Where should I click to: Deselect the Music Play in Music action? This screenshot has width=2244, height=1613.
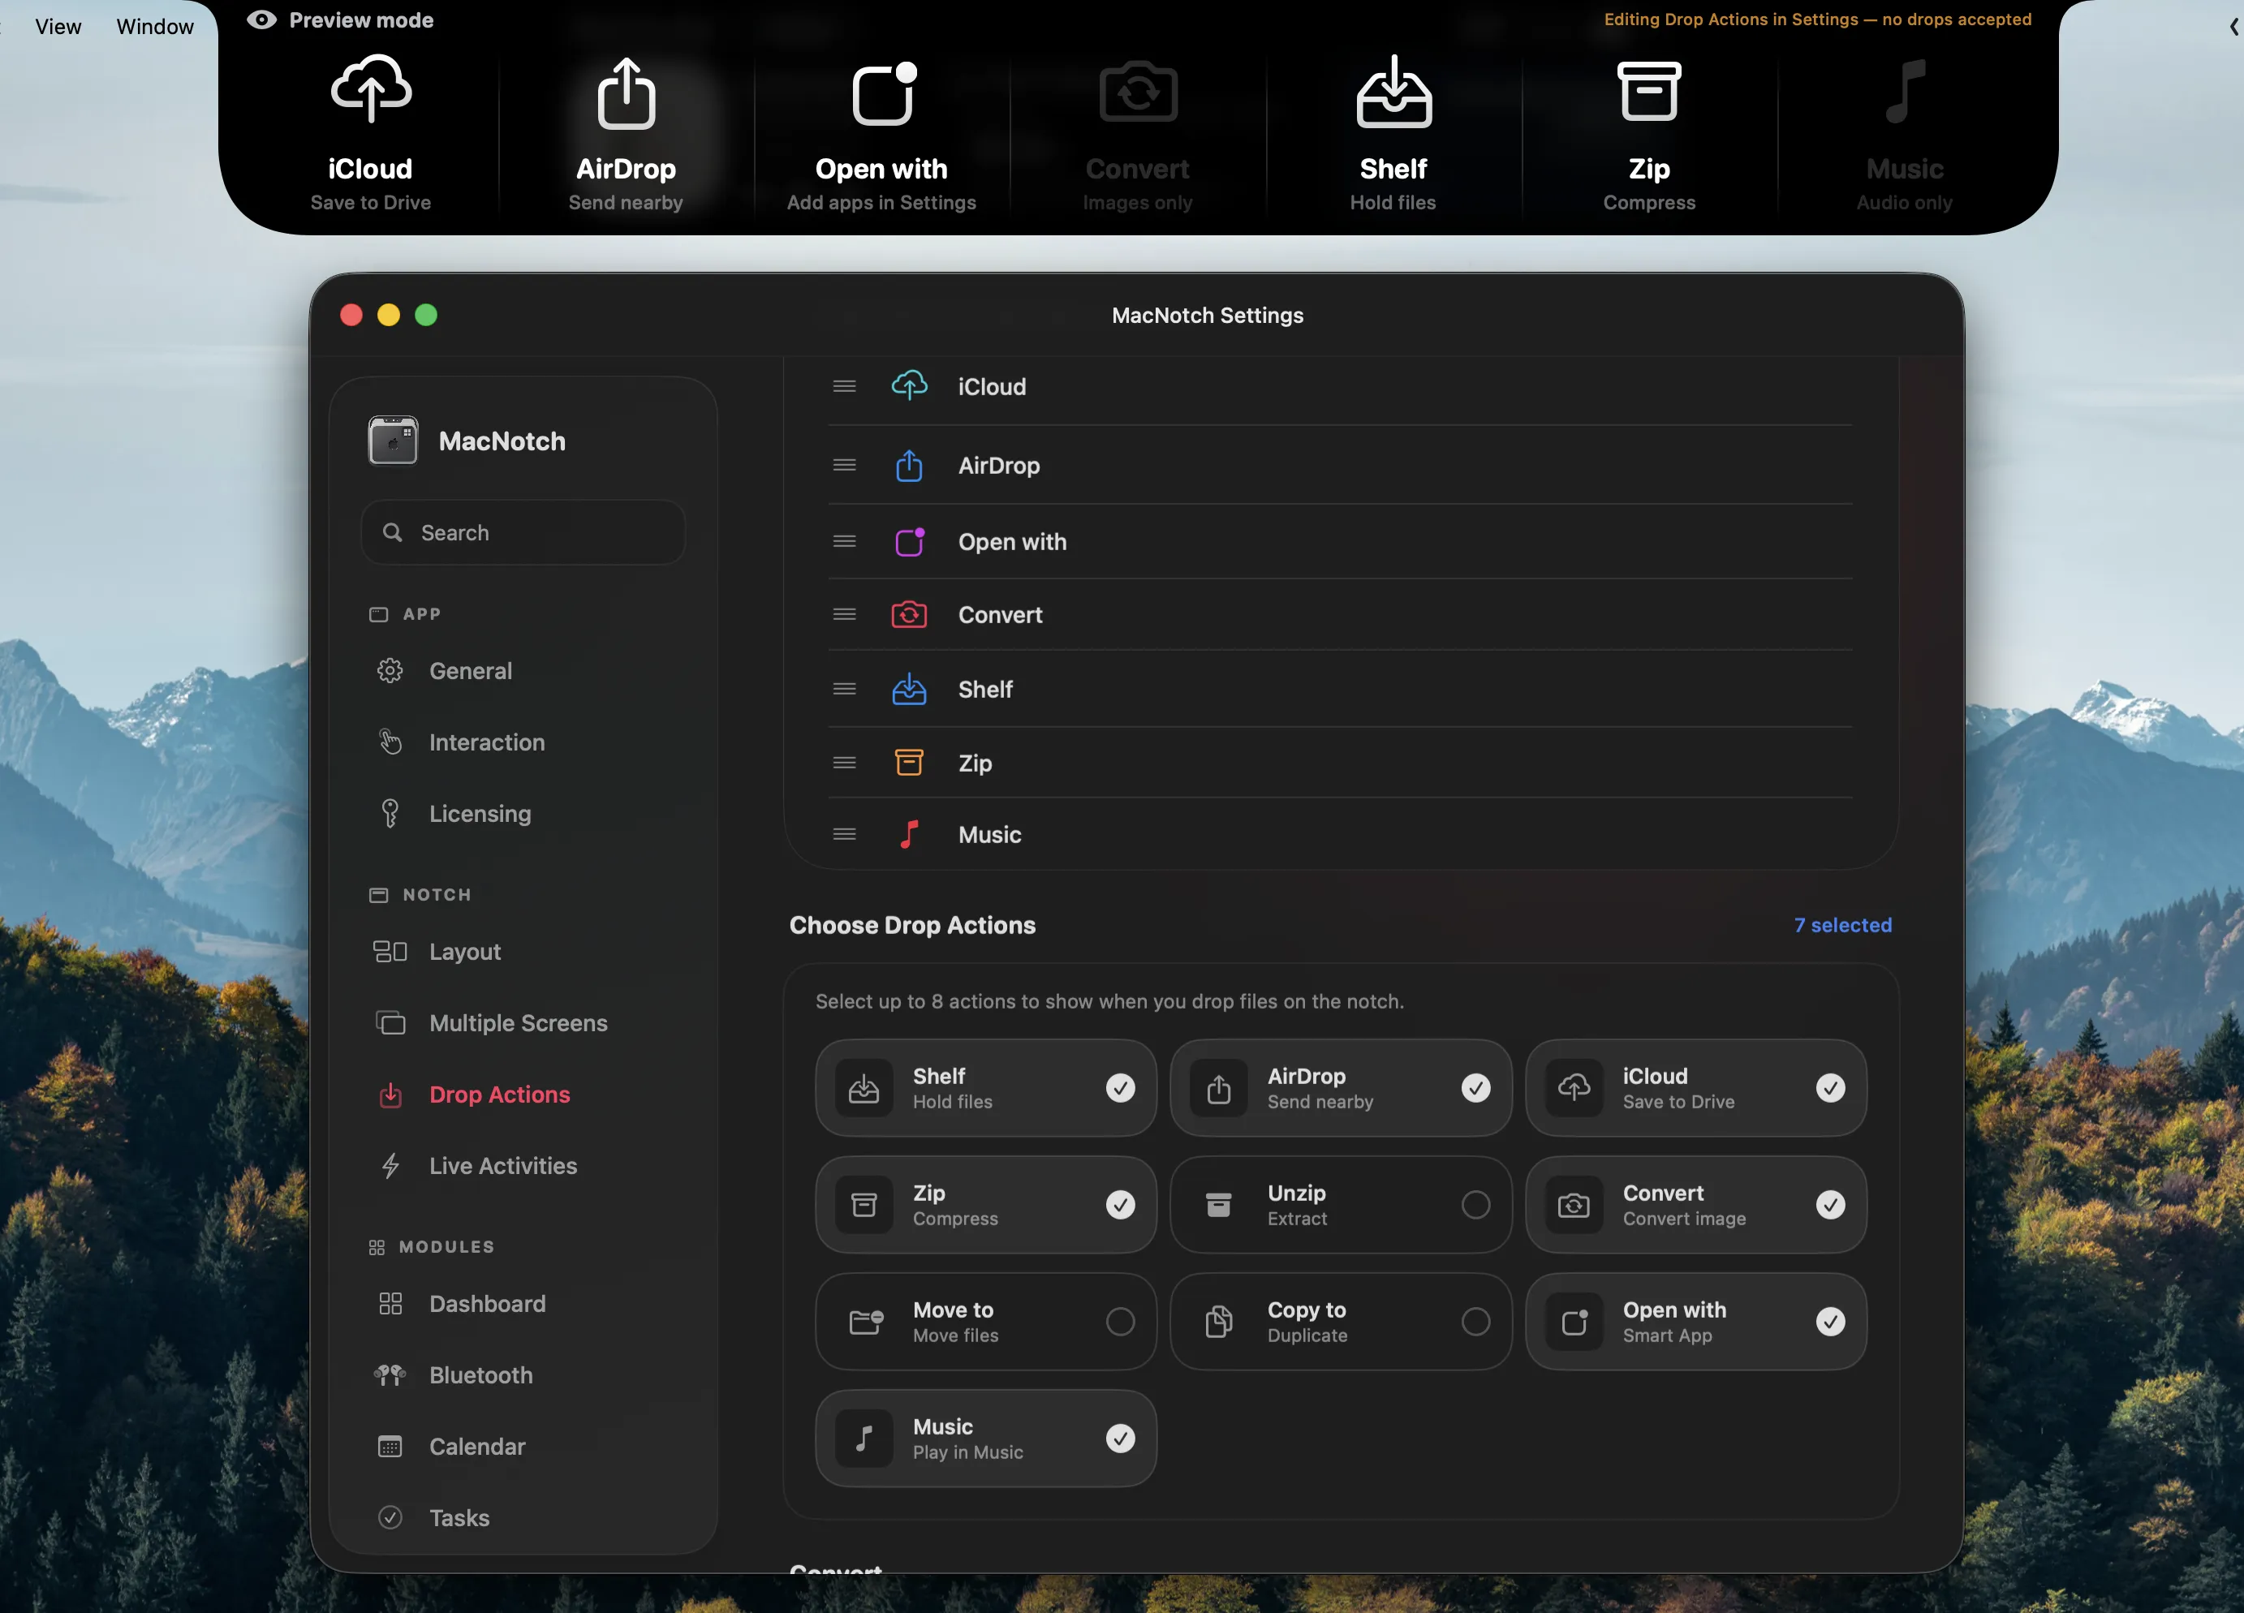pos(1119,1438)
